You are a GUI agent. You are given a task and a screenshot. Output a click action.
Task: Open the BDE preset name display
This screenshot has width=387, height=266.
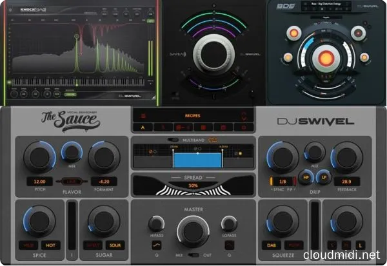click(326, 4)
